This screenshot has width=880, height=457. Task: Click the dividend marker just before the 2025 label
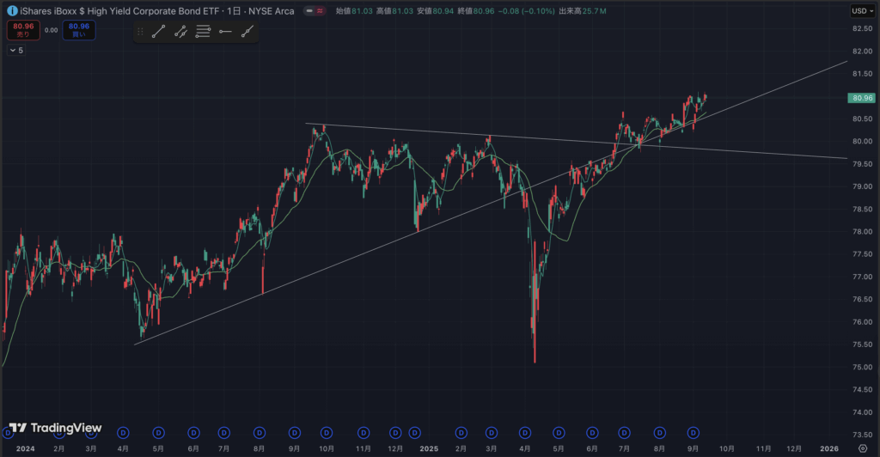click(415, 432)
